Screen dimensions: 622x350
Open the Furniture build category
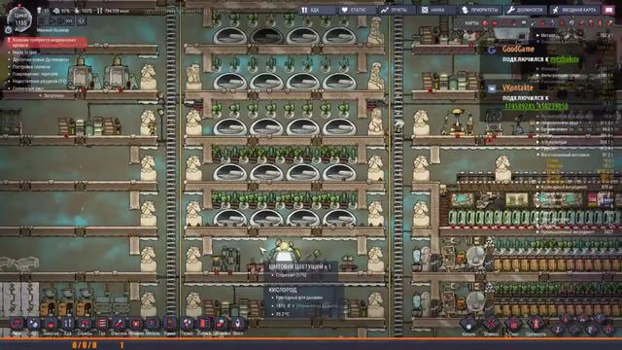153,325
